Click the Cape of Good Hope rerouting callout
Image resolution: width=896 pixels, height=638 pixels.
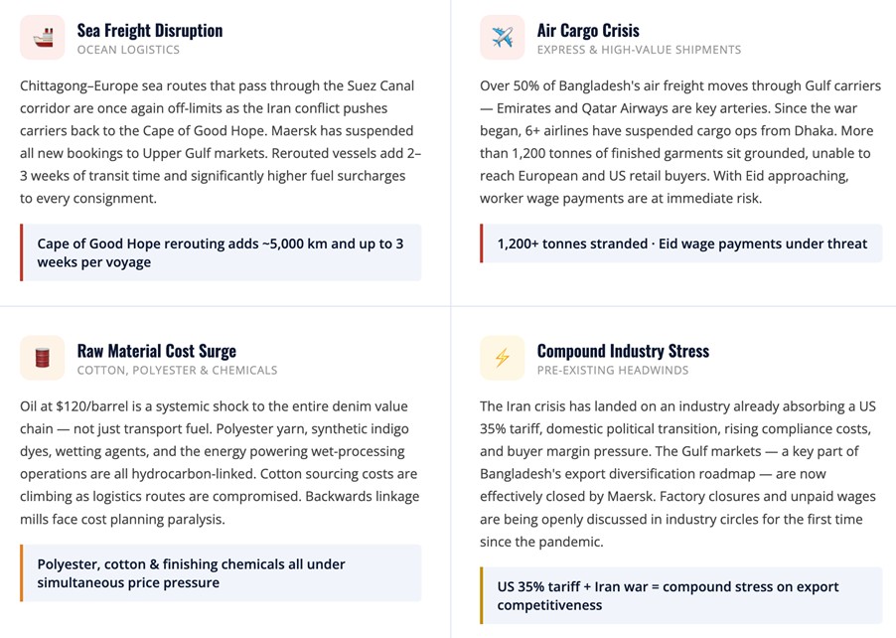(221, 252)
